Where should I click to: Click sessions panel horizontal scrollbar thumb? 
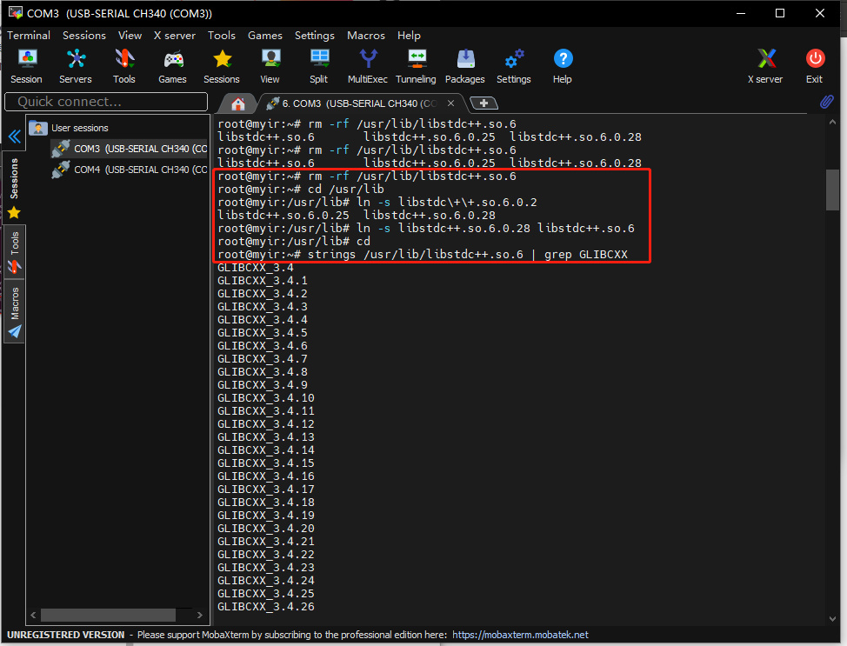point(108,616)
